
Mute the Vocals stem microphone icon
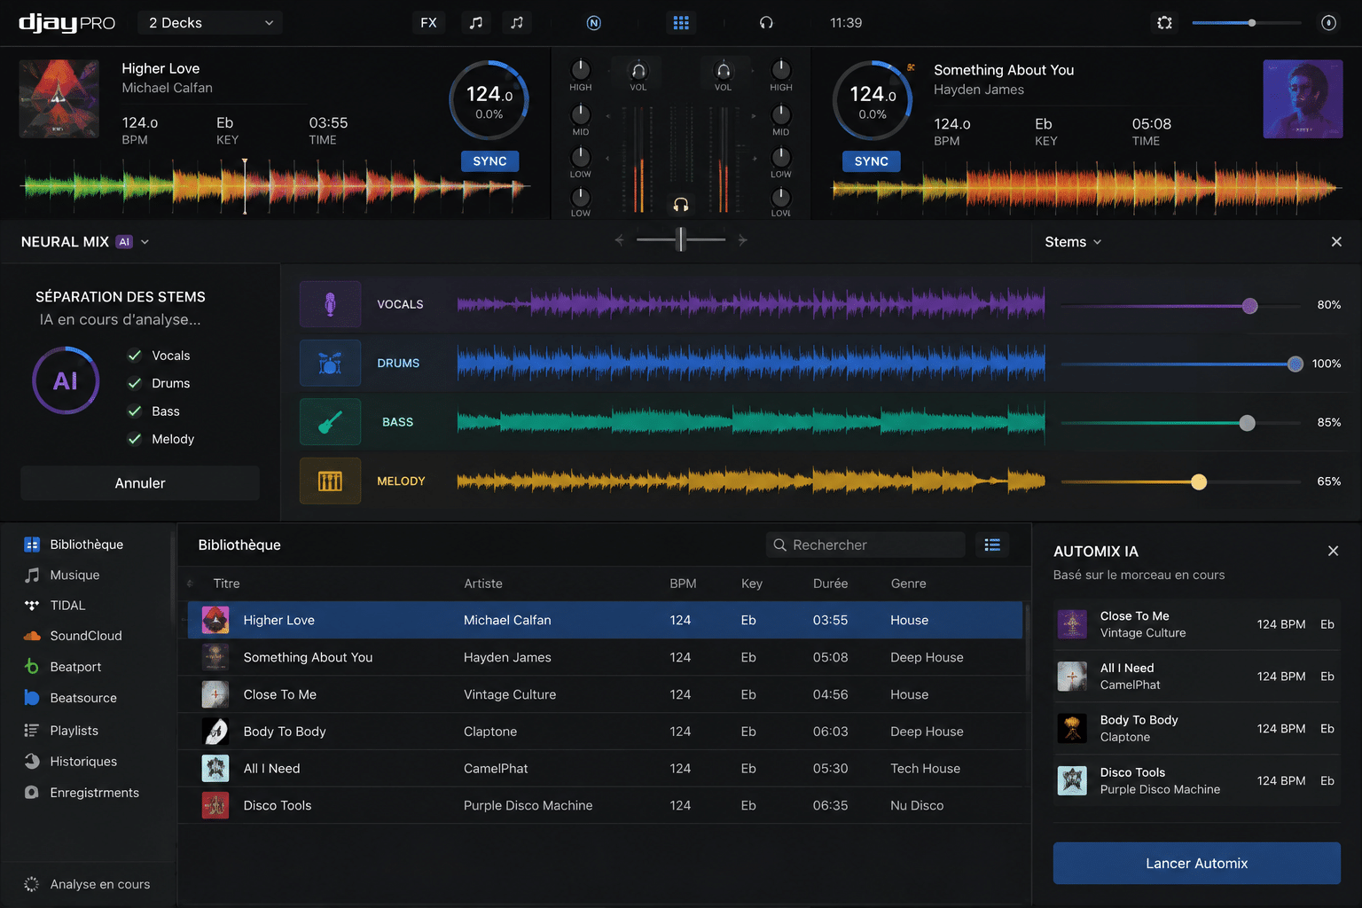tap(330, 304)
